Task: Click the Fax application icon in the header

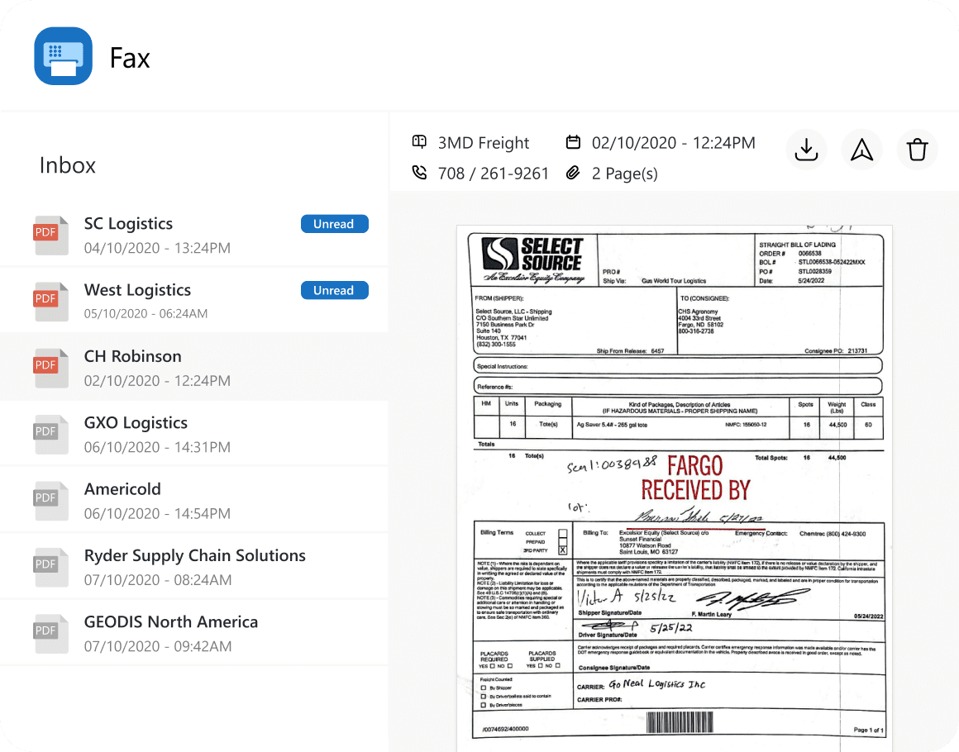Action: coord(62,56)
